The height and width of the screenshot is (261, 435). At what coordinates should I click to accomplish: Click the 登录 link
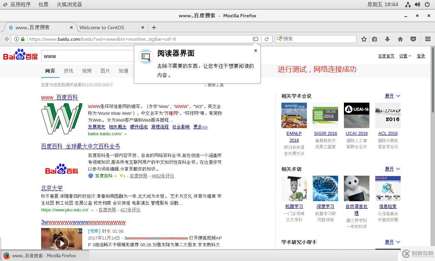click(x=421, y=56)
